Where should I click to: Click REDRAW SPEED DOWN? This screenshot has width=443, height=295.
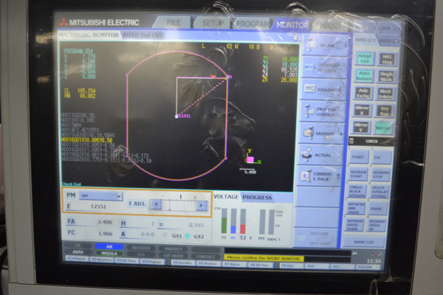coord(354,225)
